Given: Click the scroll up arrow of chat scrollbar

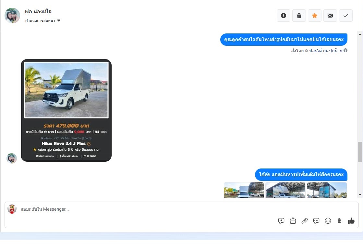Looking at the screenshot, I should tap(360, 34).
